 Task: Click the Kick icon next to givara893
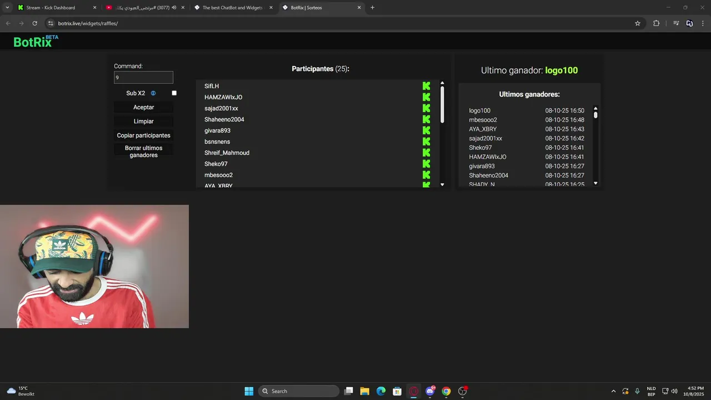[426, 131]
